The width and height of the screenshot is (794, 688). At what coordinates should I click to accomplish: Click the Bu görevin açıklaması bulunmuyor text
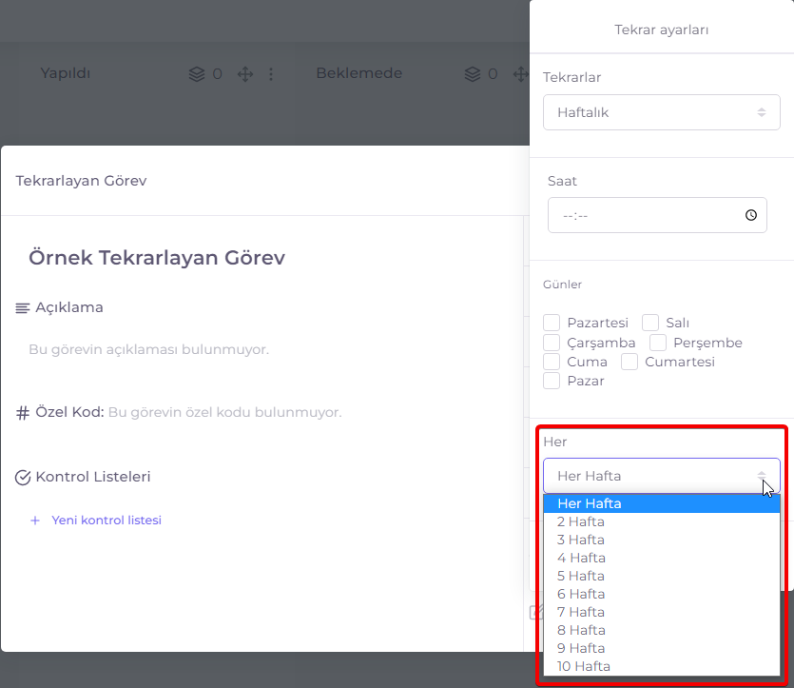coord(149,349)
